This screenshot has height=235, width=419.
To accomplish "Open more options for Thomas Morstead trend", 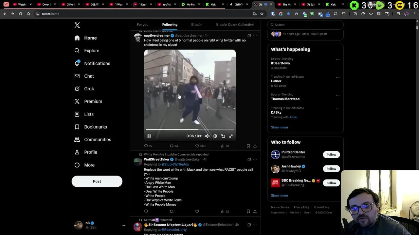I will 338,96.
